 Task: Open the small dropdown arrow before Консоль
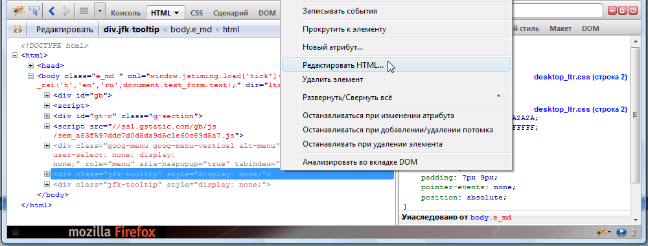coord(99,11)
